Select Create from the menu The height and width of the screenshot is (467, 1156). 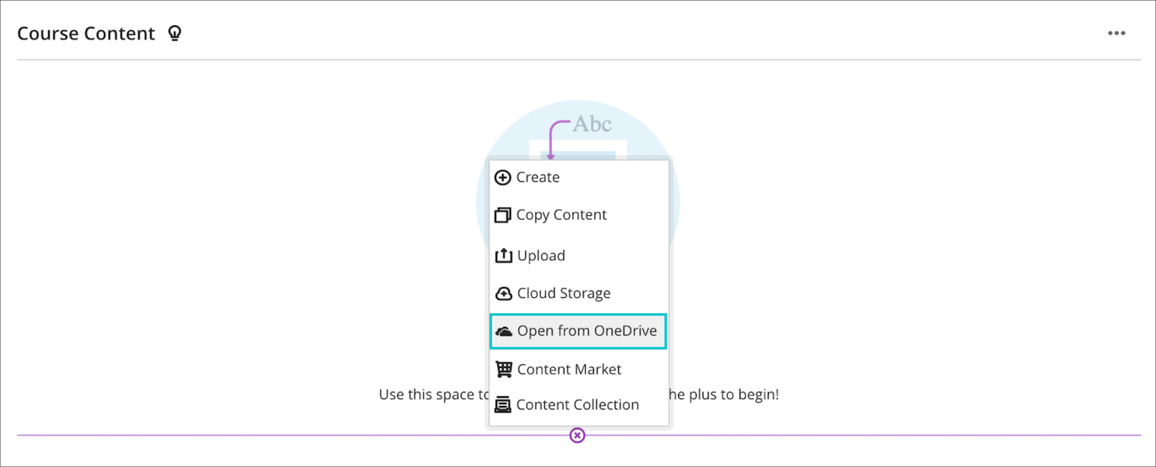pyautogui.click(x=538, y=178)
